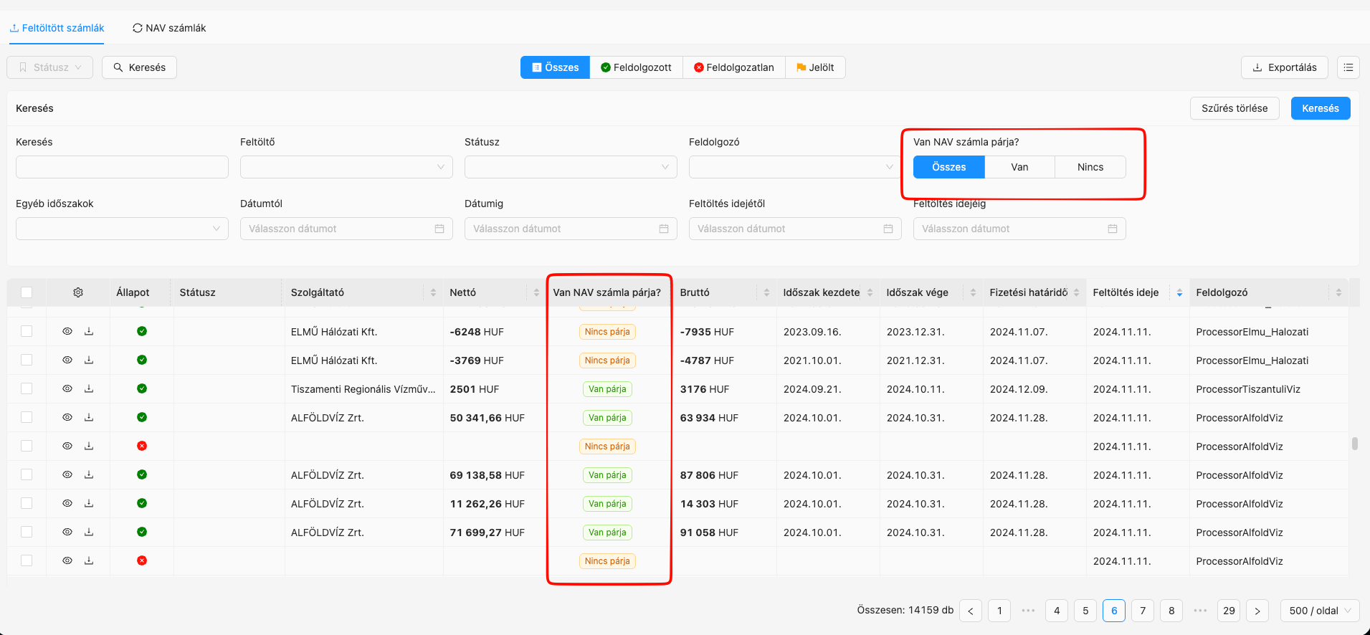Screen dimensions: 1370x635
Task: Change page size via 500 / oldal dropdown
Action: 1320,611
